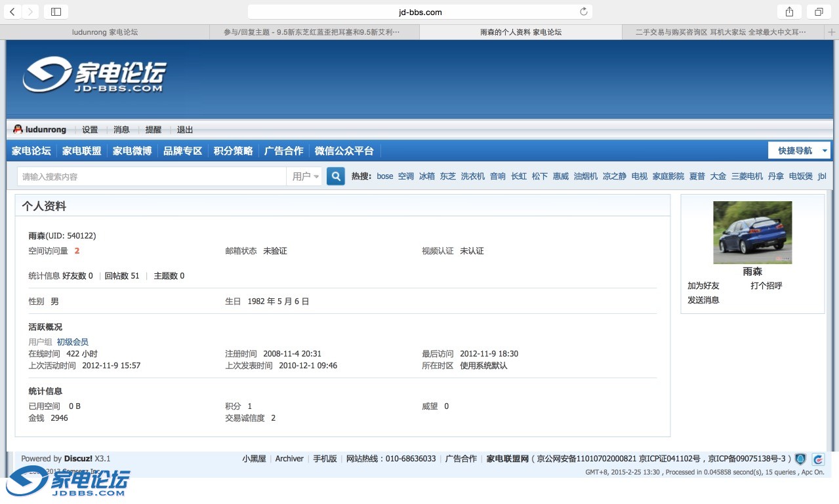The height and width of the screenshot is (504, 839).
Task: Click inside the search input field
Action: pyautogui.click(x=151, y=176)
